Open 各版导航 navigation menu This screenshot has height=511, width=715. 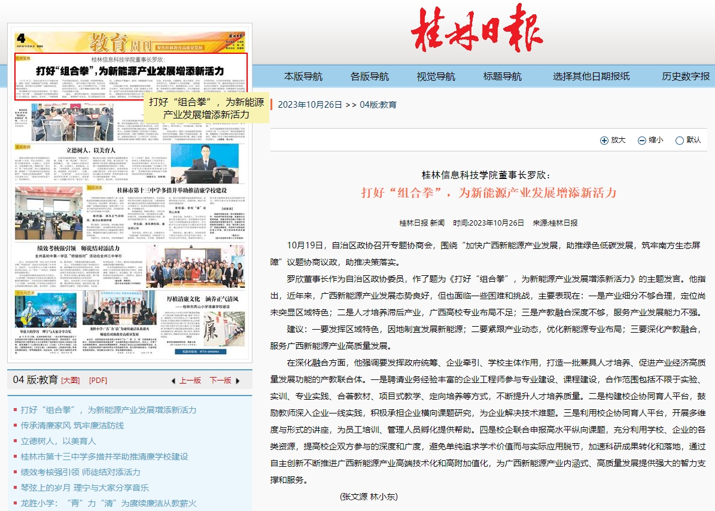[369, 76]
